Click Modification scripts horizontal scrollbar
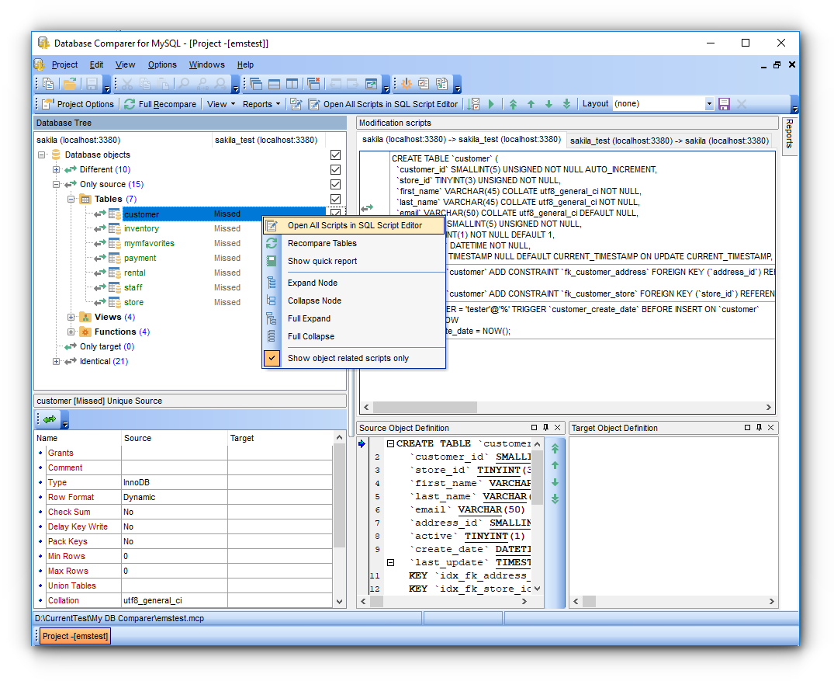 coord(568,408)
